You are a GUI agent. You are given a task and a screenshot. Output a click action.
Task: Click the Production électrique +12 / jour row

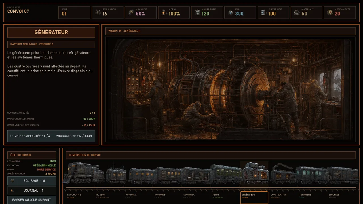coord(51,119)
